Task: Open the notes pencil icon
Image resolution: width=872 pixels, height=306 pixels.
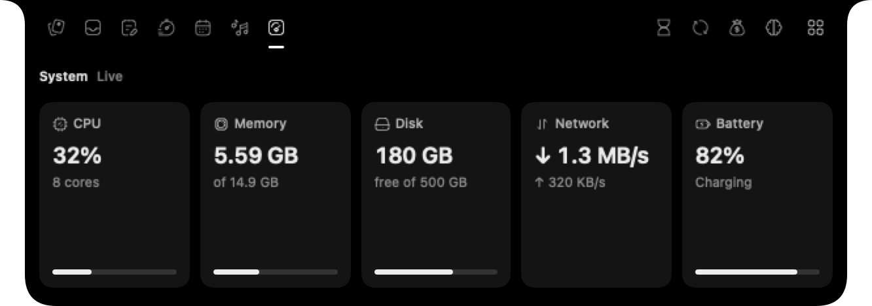Action: [130, 28]
